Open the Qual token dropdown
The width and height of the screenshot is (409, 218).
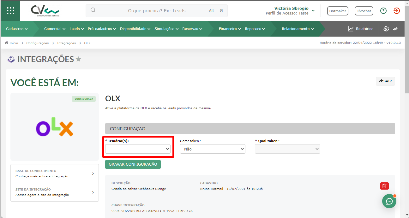pyautogui.click(x=287, y=149)
